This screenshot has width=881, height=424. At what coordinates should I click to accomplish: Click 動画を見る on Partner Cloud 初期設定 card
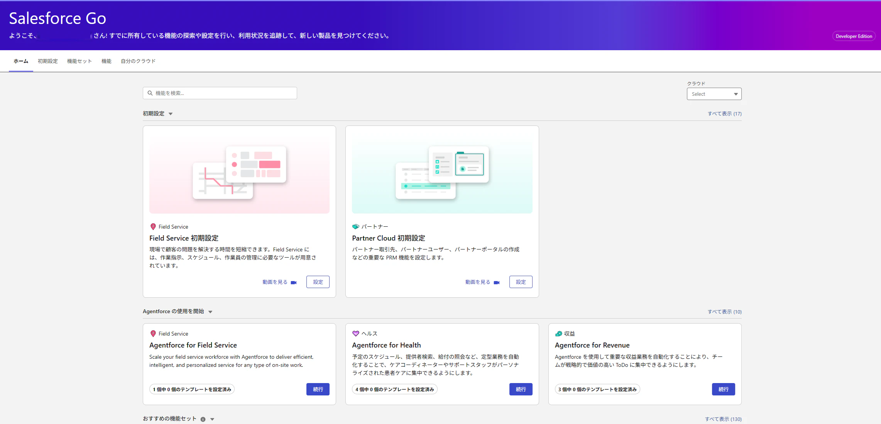[478, 282]
